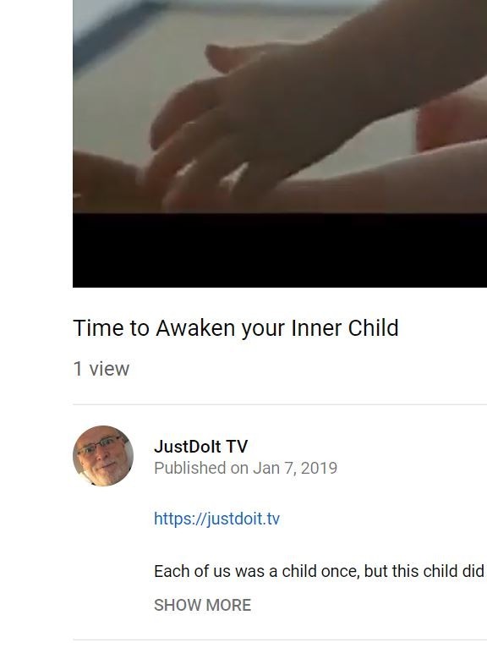
Task: Select the title 'Time to Awaken your Inner Child'
Action: [236, 328]
